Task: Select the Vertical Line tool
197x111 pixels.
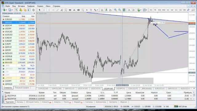Action: point(49,10)
